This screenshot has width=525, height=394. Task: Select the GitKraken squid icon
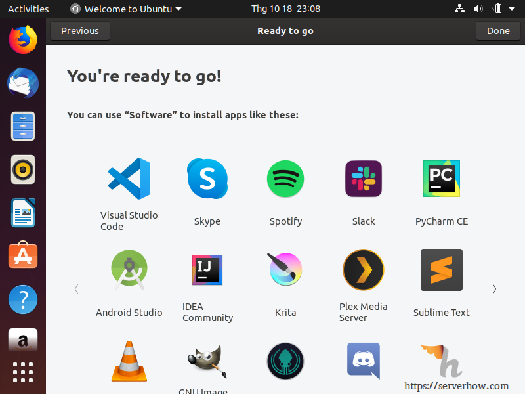coord(285,361)
